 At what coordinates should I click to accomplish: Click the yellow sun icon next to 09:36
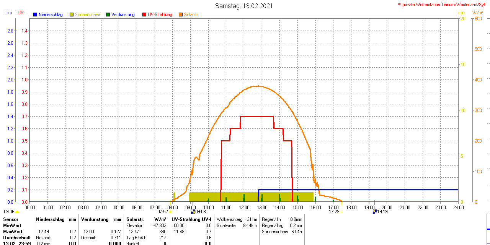pyautogui.click(x=17, y=212)
